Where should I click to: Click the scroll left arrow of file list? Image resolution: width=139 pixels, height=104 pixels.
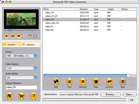pos(133,75)
